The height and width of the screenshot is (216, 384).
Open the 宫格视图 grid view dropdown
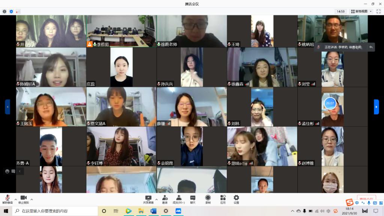point(361,12)
